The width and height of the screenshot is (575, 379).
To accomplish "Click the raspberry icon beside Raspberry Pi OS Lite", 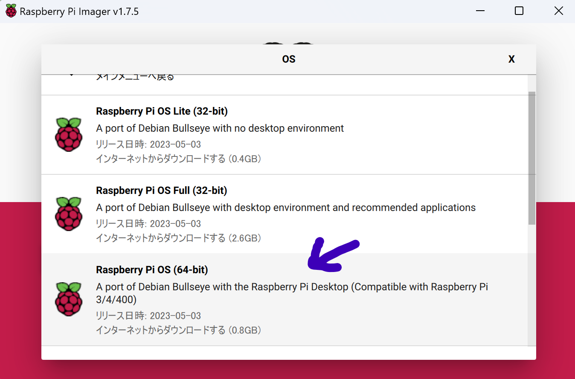I will tap(69, 135).
